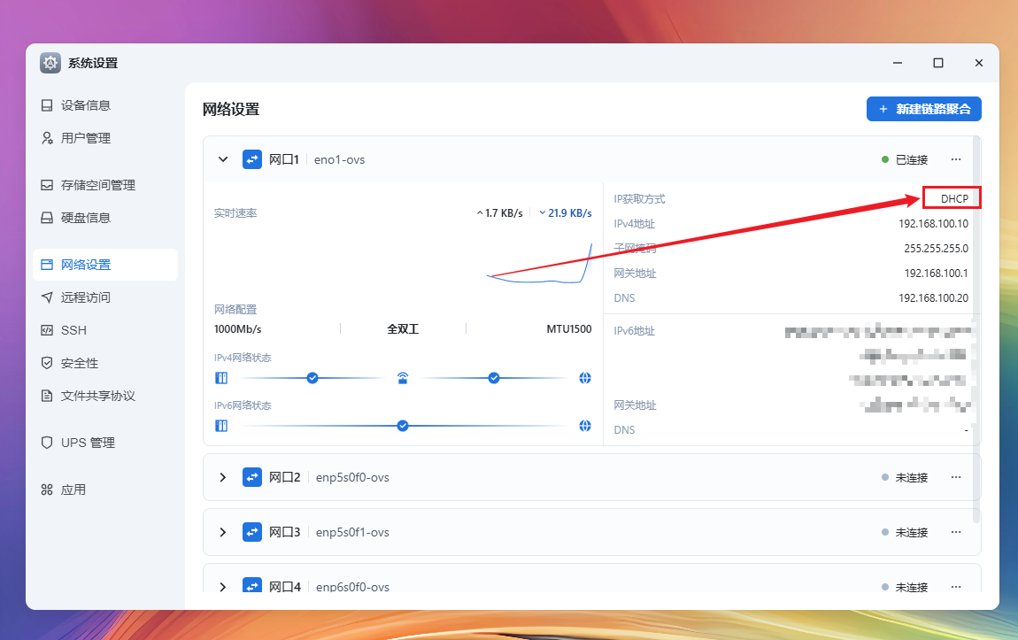Viewport: 1018px width, 640px height.
Task: Click the DHCP IP mode value
Action: pyautogui.click(x=954, y=199)
